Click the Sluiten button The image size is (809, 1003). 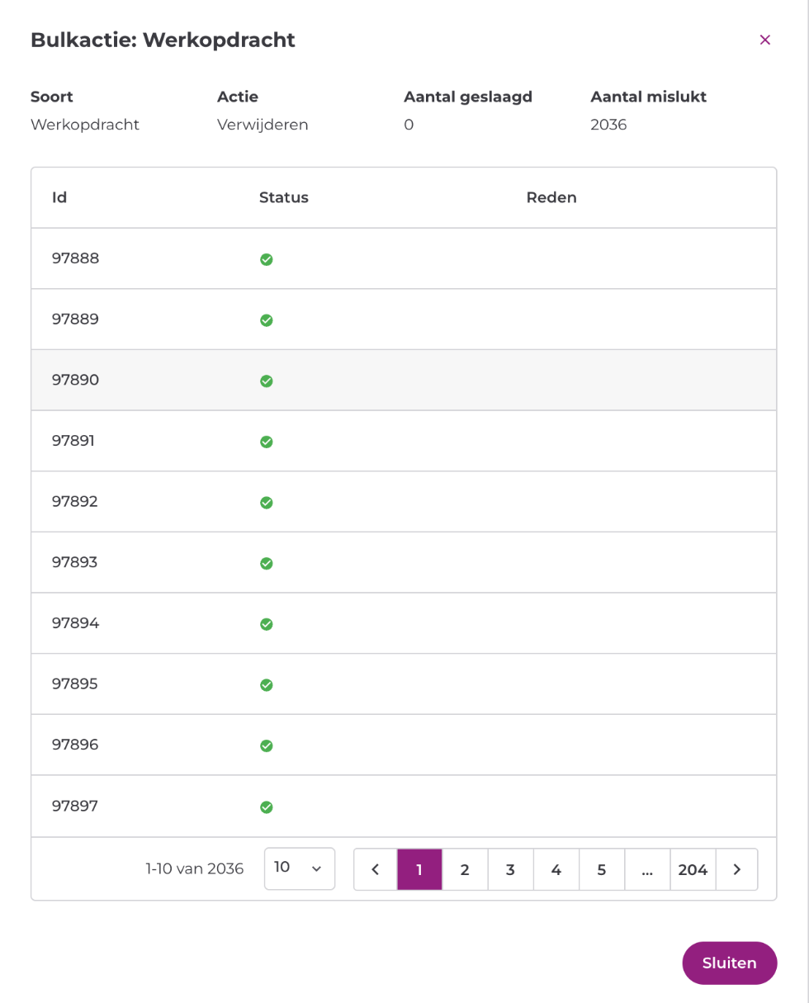pos(730,963)
